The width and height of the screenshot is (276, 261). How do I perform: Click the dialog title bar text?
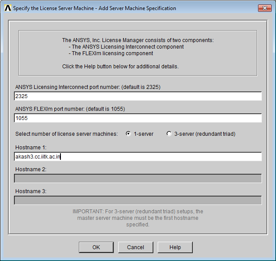click(94, 8)
